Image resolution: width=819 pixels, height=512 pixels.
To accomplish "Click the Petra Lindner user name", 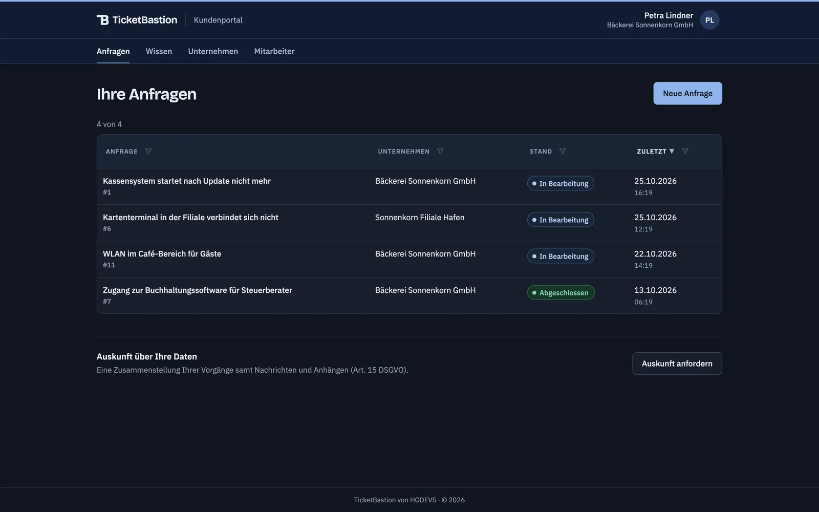I will 669,15.
